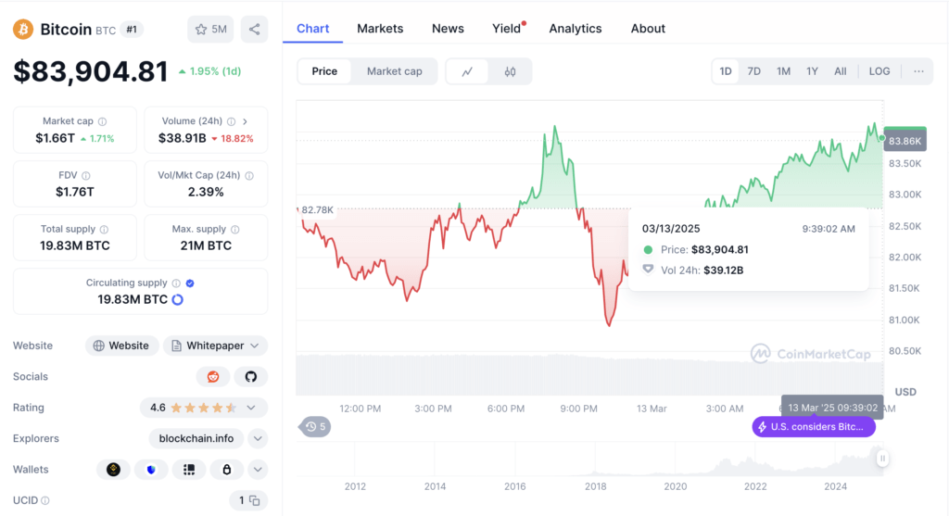Click the 82.78K opening price label
The width and height of the screenshot is (949, 516).
(x=317, y=210)
